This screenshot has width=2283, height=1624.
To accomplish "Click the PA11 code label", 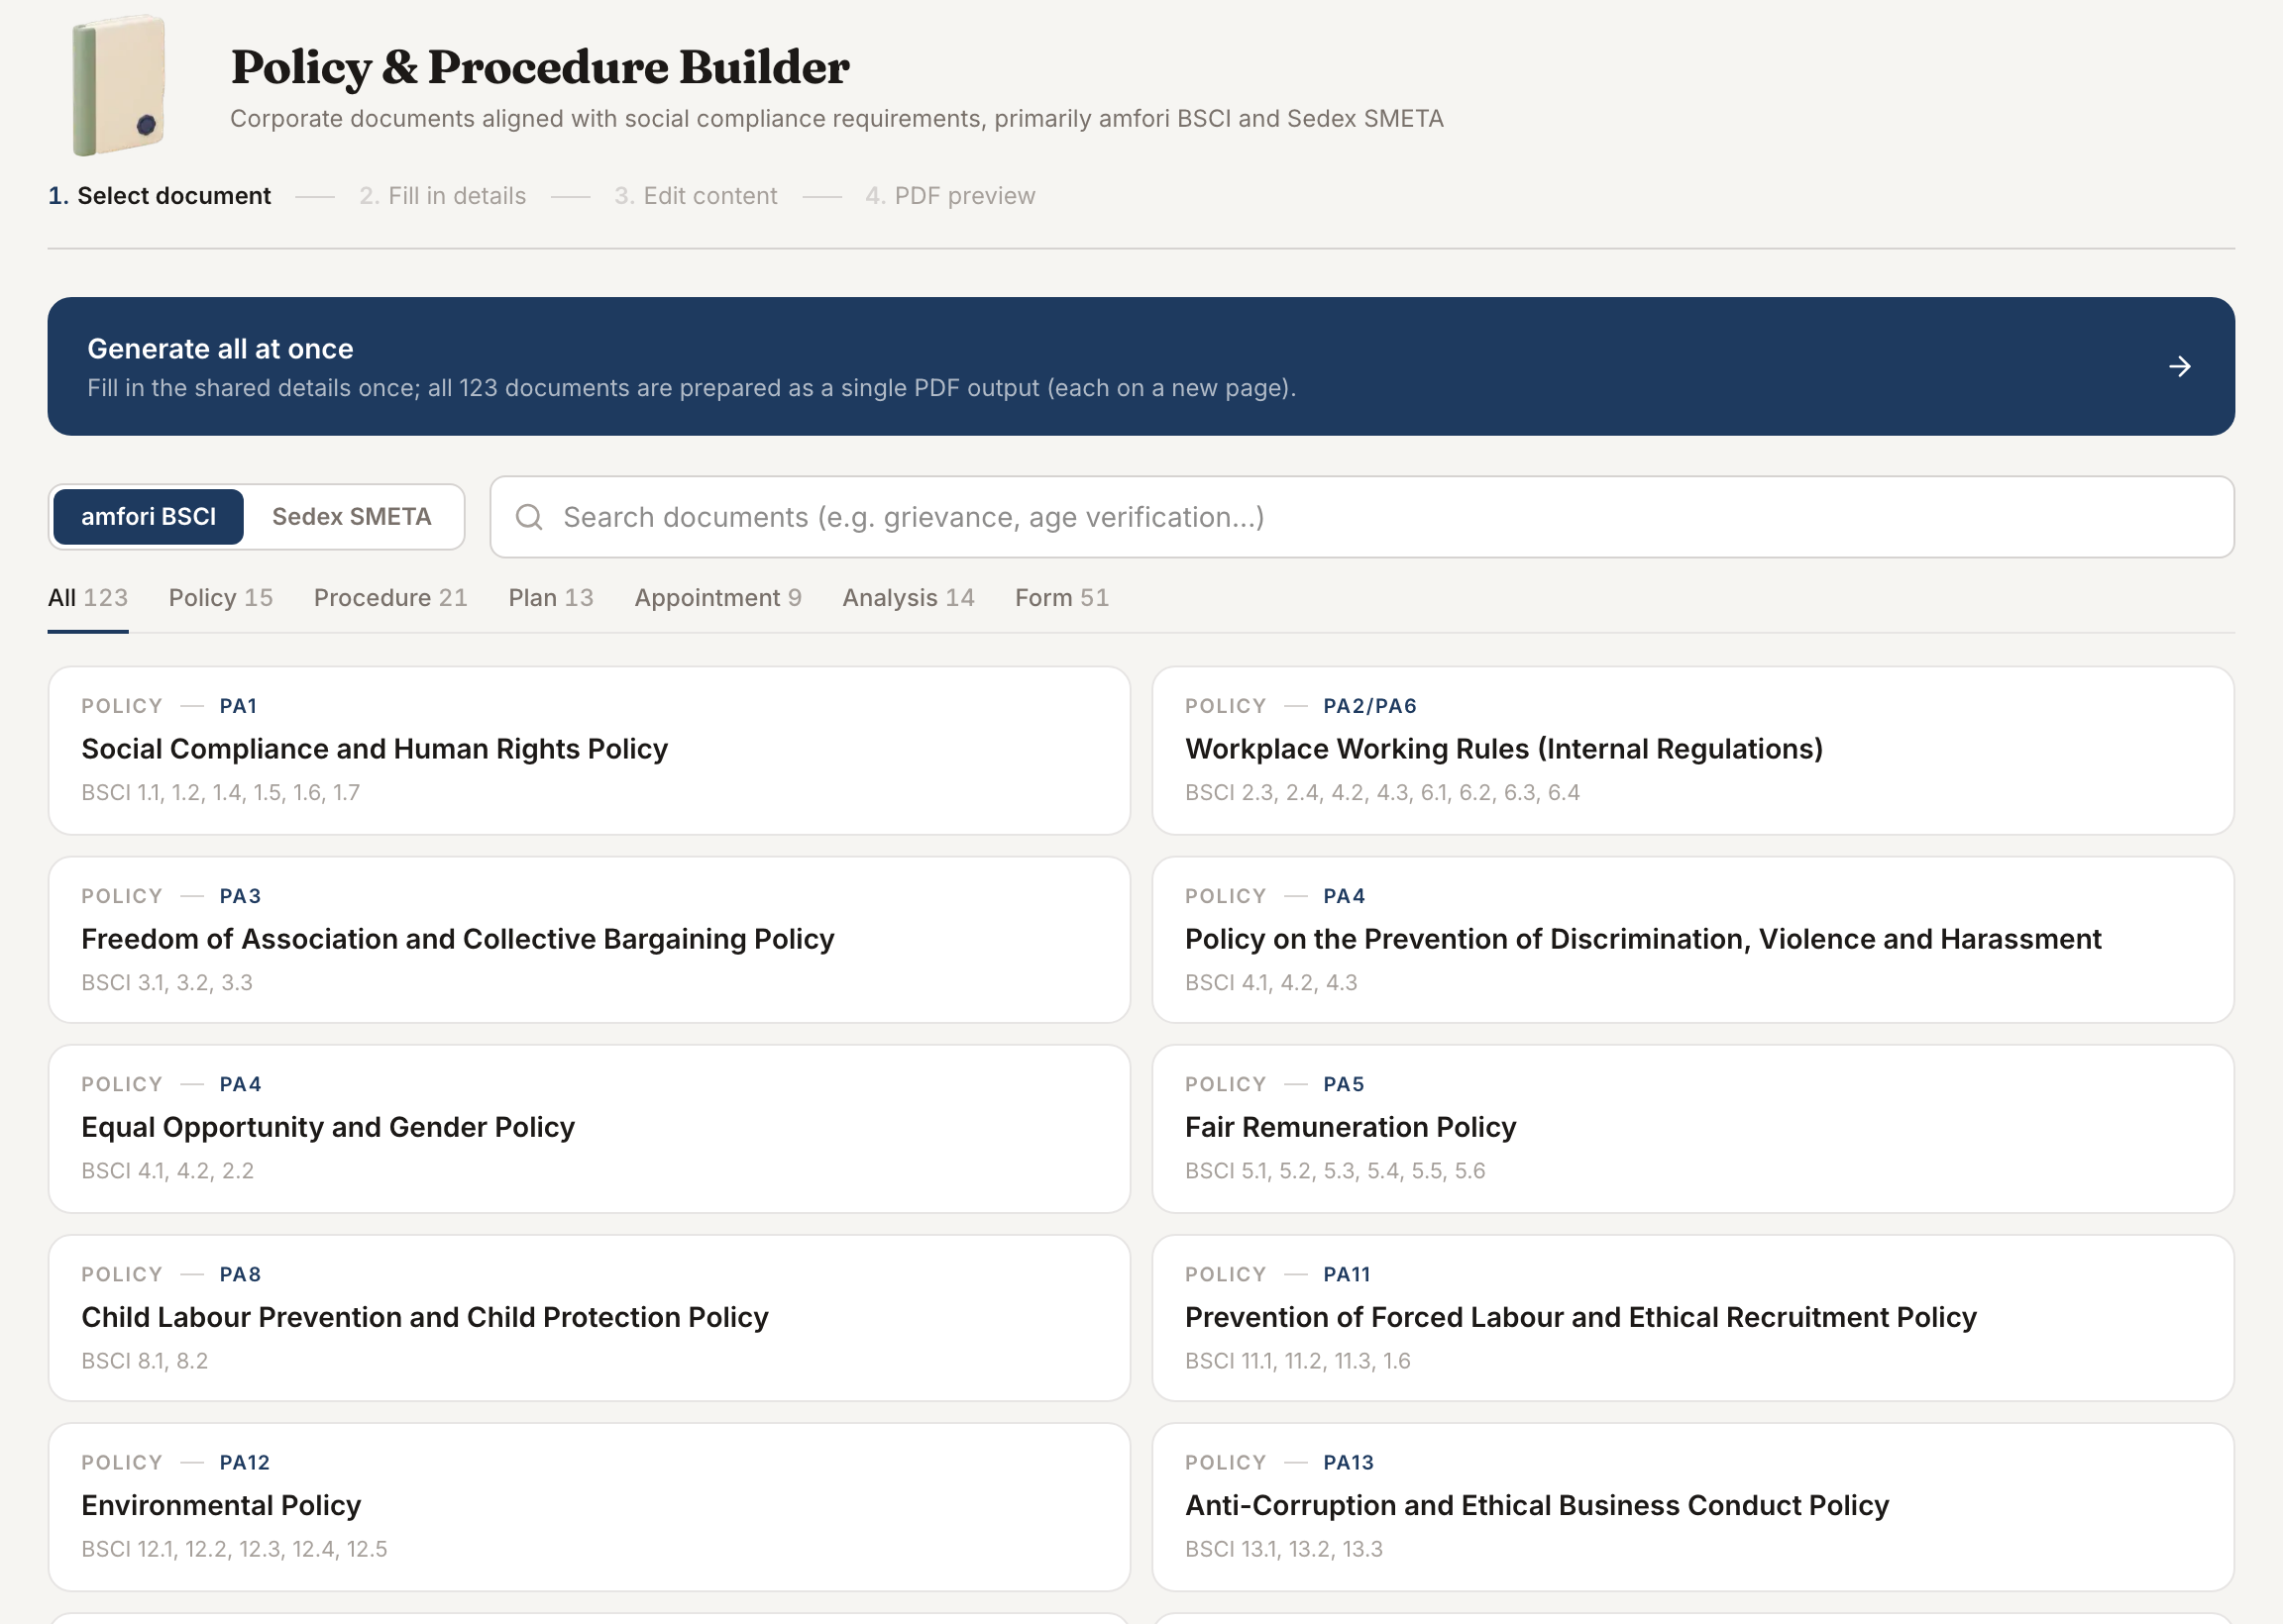I will pyautogui.click(x=1347, y=1275).
